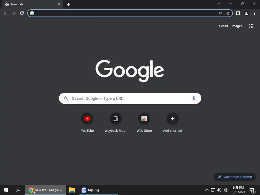Open File Explorer from taskbar
260x195 pixels.
[72, 190]
